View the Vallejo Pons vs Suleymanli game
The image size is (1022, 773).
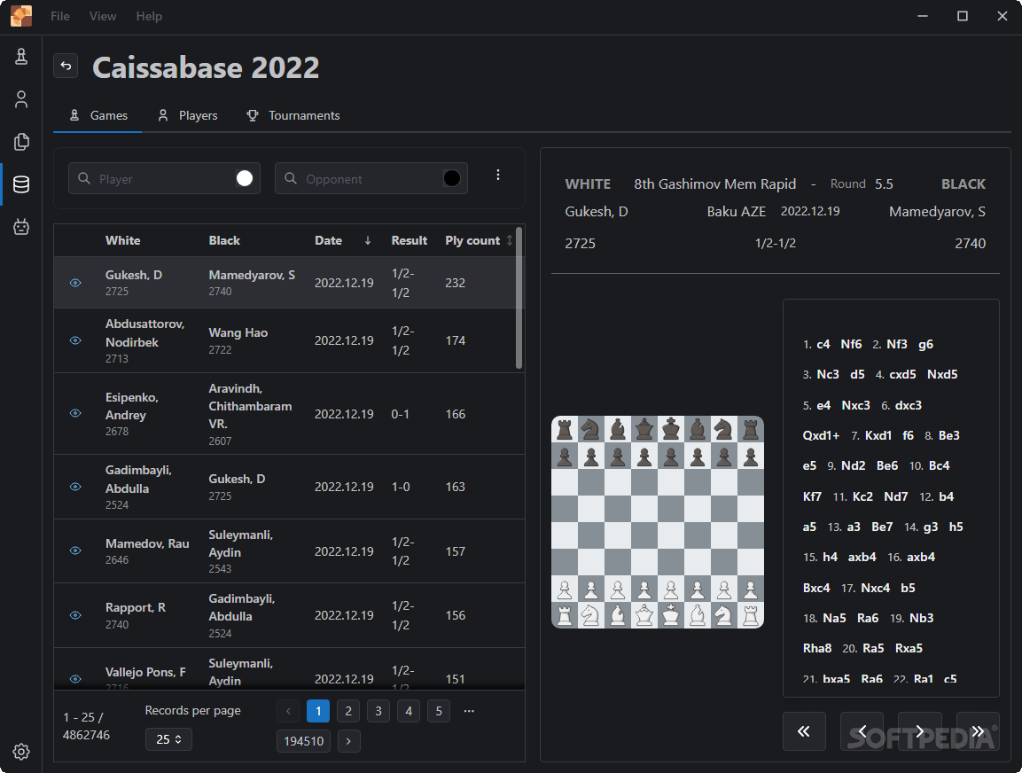(75, 679)
